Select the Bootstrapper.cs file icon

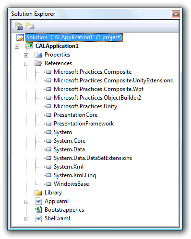pos(38,210)
